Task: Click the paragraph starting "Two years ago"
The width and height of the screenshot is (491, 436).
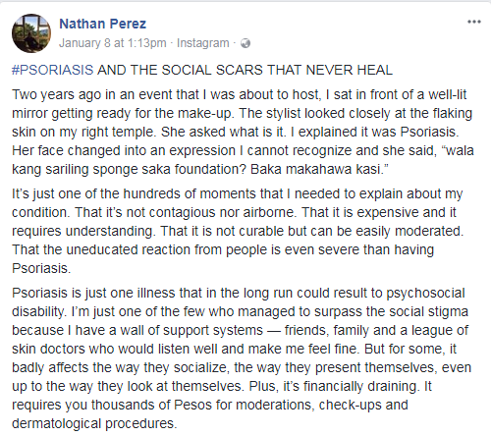Action: click(243, 132)
